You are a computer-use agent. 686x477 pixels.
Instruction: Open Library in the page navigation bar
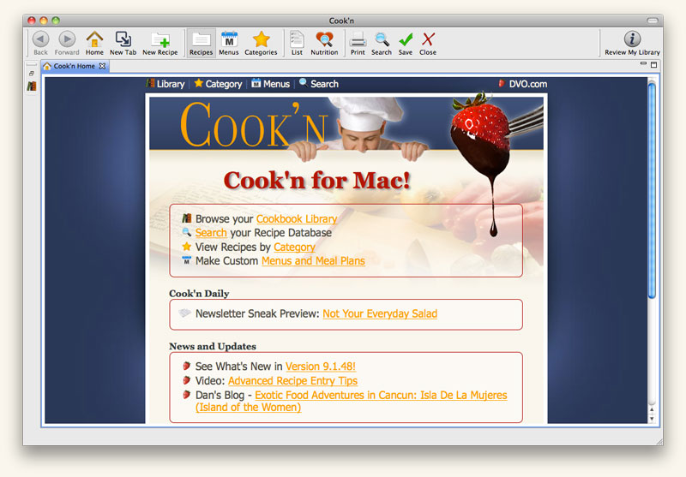pyautogui.click(x=165, y=84)
